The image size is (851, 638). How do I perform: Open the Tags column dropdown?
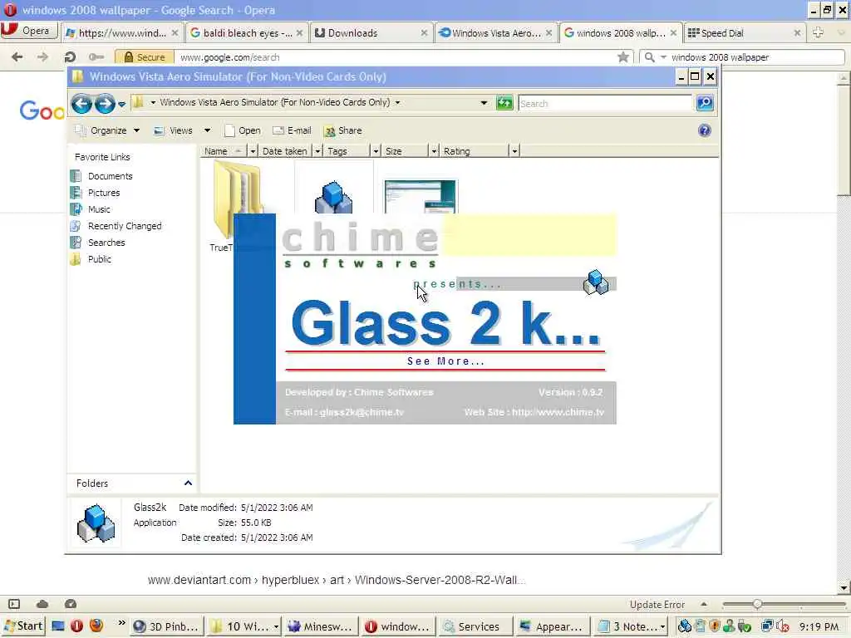pyautogui.click(x=376, y=151)
